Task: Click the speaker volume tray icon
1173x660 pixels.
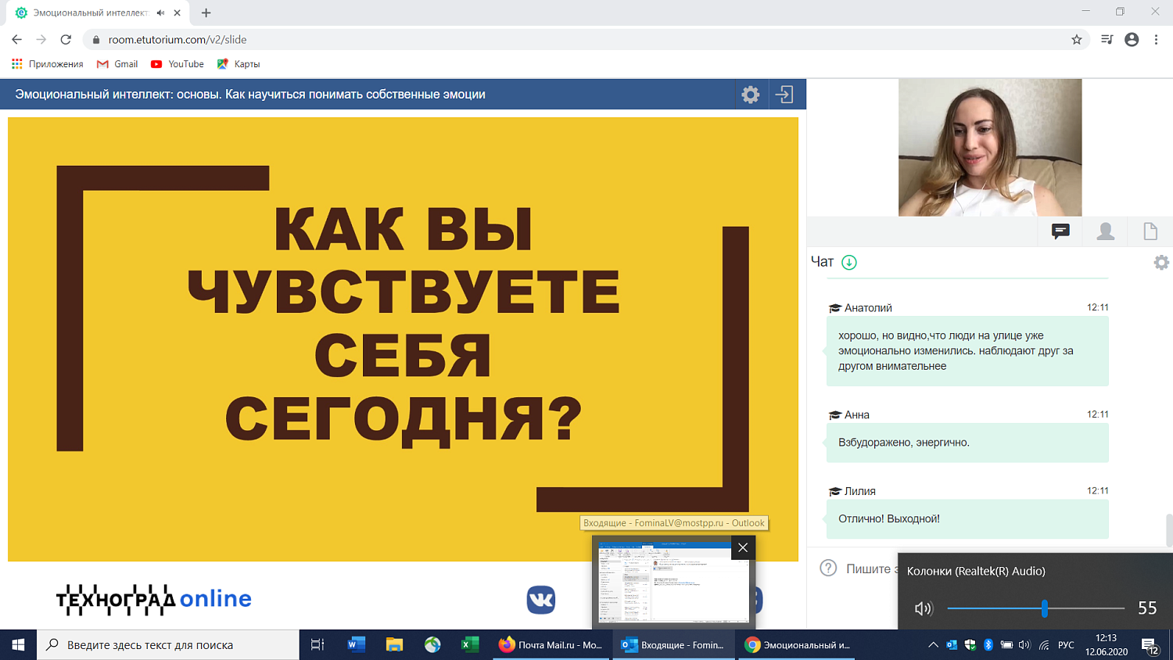Action: [x=1024, y=645]
